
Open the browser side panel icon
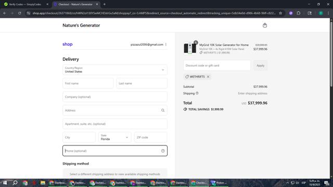point(310,13)
